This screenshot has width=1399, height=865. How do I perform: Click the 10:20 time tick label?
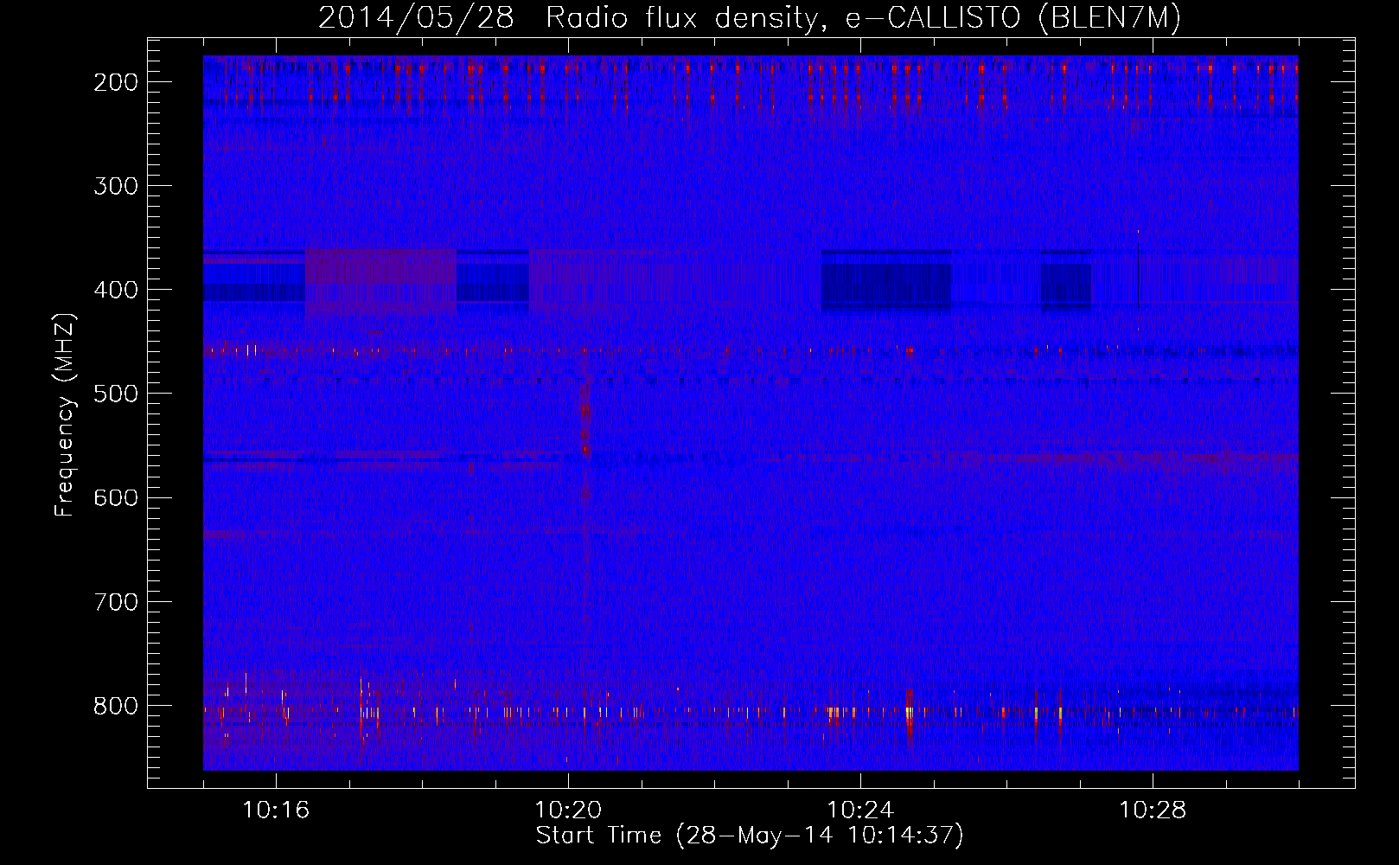568,811
